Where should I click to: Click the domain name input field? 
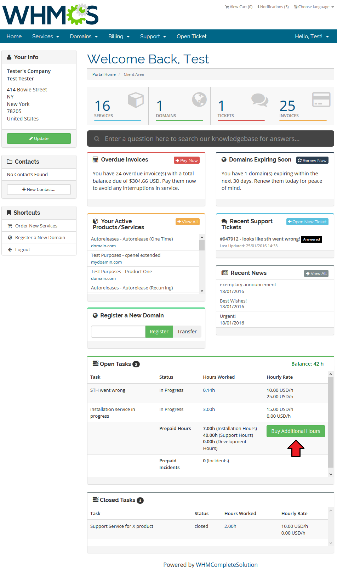coord(118,332)
